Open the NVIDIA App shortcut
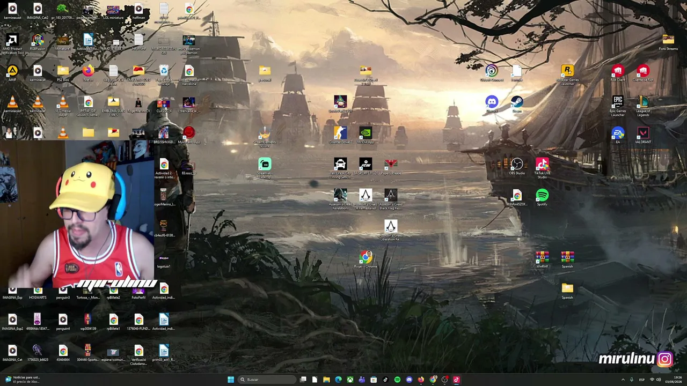 pos(366,136)
